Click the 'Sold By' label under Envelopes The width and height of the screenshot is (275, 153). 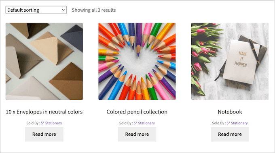[x=32, y=123]
